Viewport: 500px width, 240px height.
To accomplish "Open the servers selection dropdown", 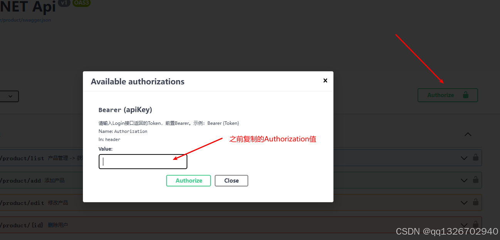I will [9, 96].
